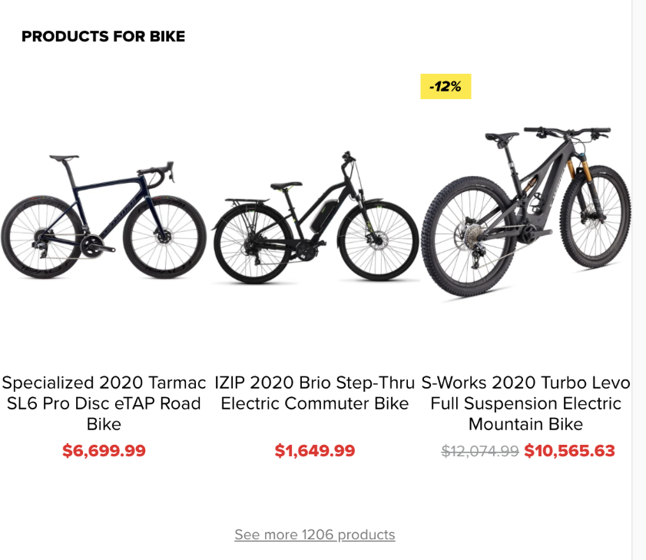The image size is (646, 560).
Task: Click the saddle of the Specialized Tarmac bike
Action: click(x=65, y=158)
